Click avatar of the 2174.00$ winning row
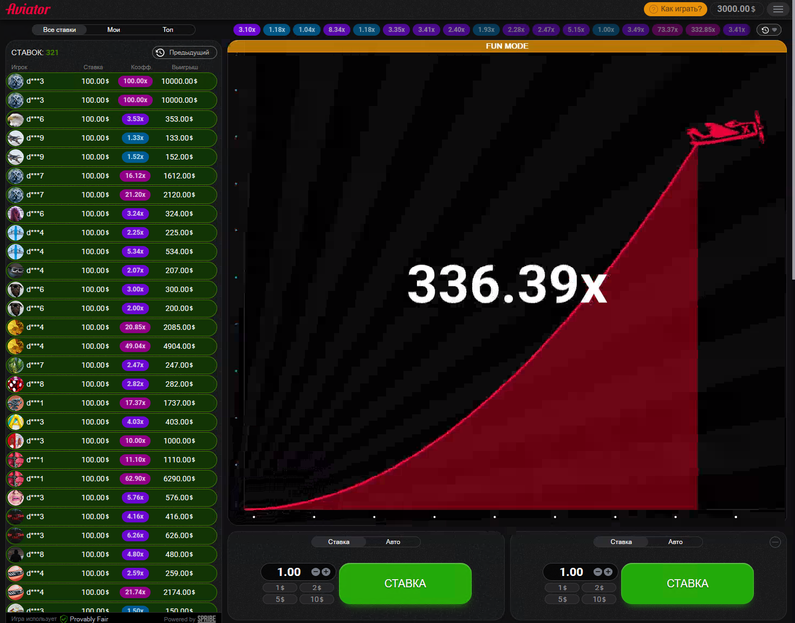Viewport: 795px width, 623px height. (16, 592)
